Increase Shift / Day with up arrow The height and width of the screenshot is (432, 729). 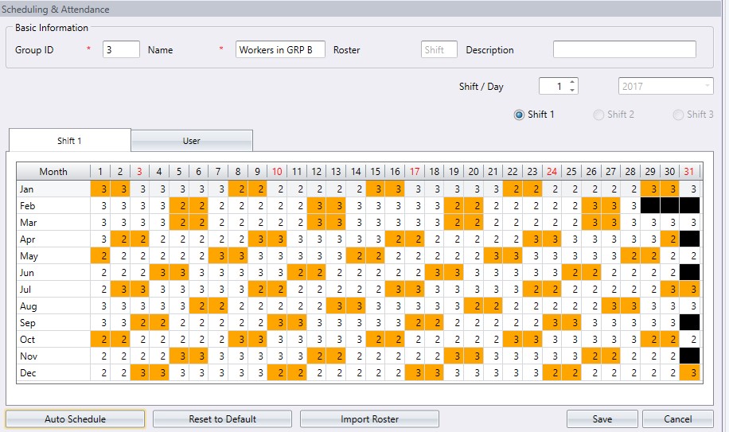pos(572,82)
